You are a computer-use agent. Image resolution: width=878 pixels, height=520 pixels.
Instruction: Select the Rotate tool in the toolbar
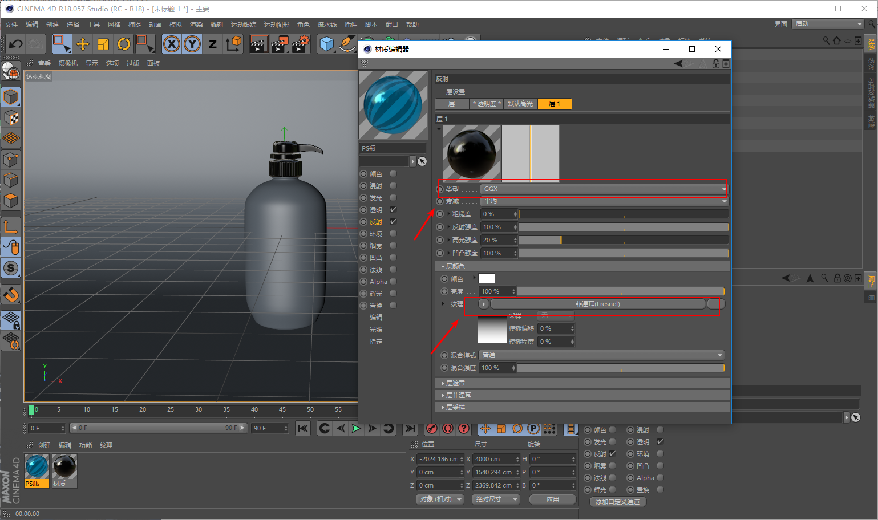[x=124, y=44]
